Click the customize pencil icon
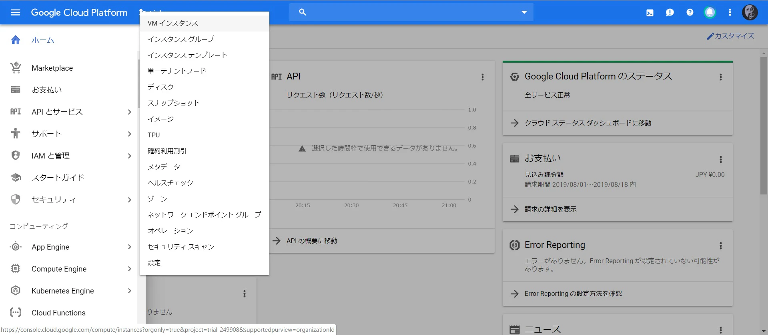Image resolution: width=768 pixels, height=335 pixels. point(710,36)
